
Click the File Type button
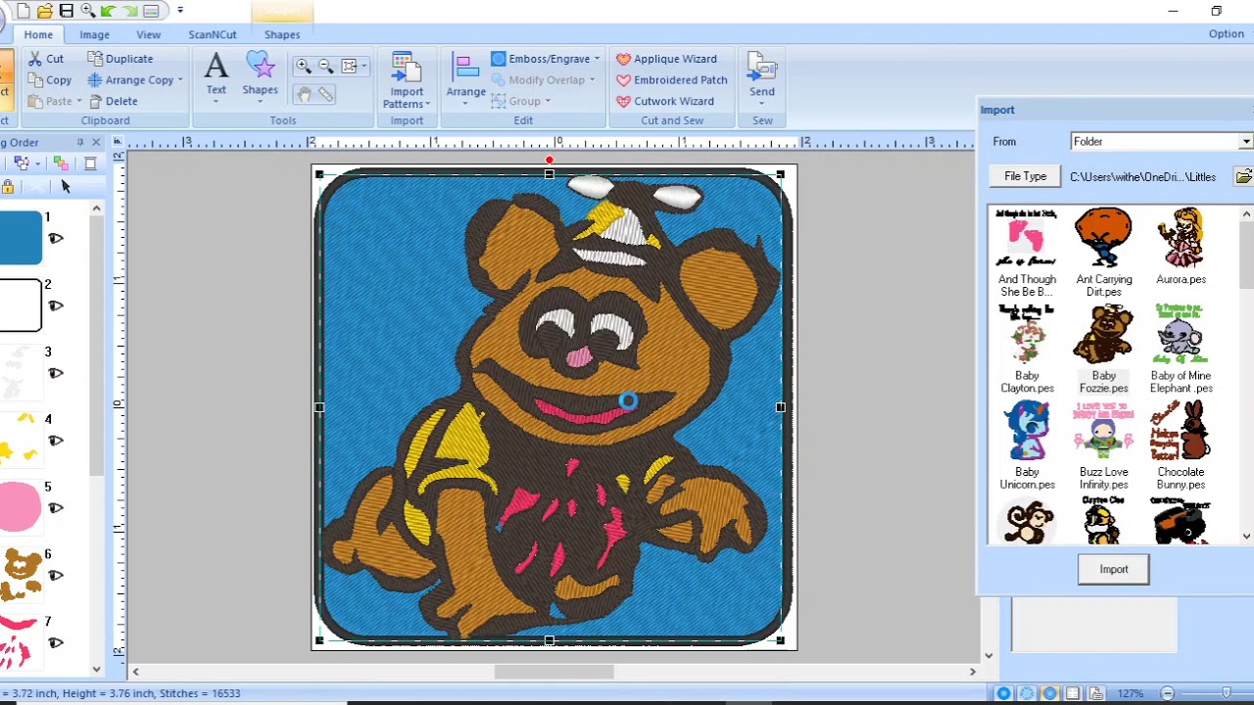1026,176
